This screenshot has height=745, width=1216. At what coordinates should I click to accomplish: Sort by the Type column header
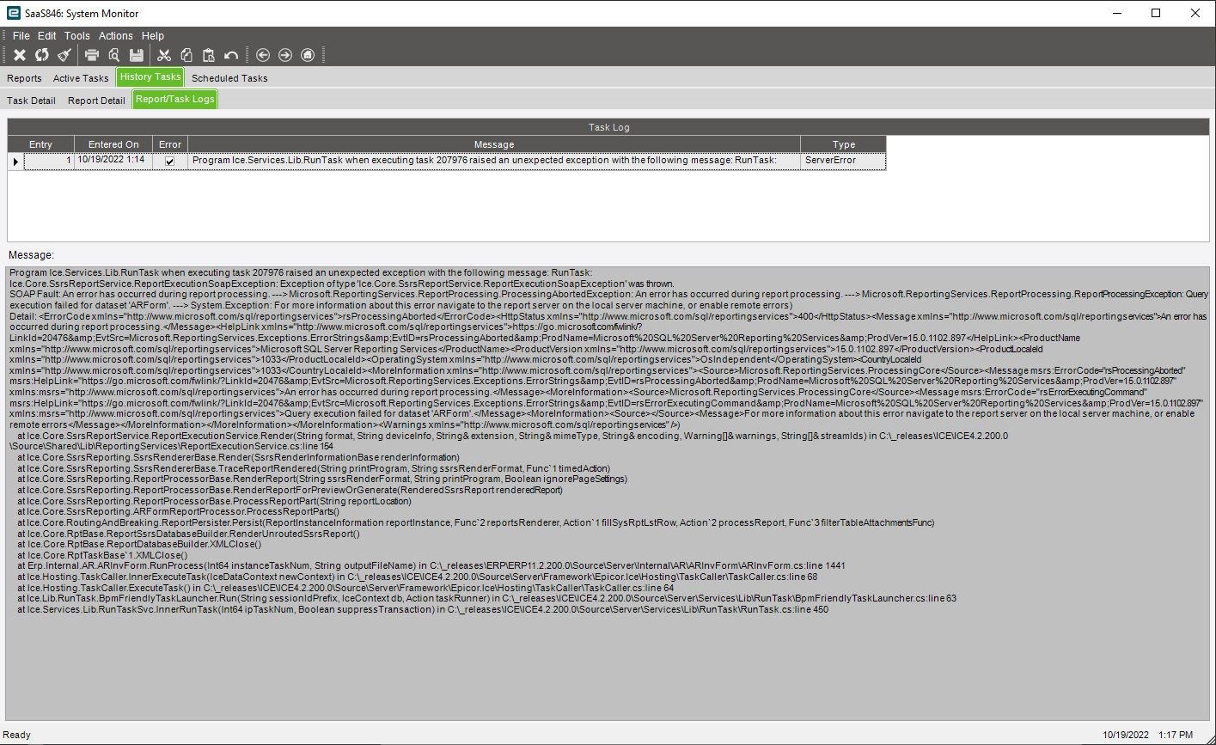[844, 144]
